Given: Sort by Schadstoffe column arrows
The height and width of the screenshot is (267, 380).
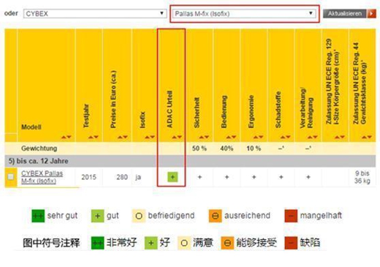Looking at the screenshot, I should pos(286,137).
